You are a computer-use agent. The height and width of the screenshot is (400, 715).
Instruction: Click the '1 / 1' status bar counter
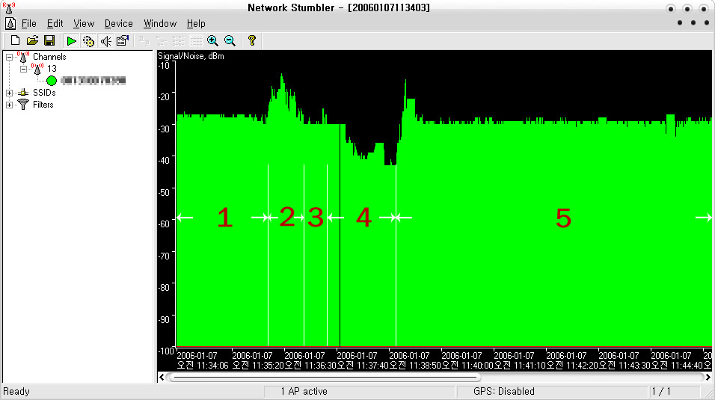pyautogui.click(x=661, y=391)
